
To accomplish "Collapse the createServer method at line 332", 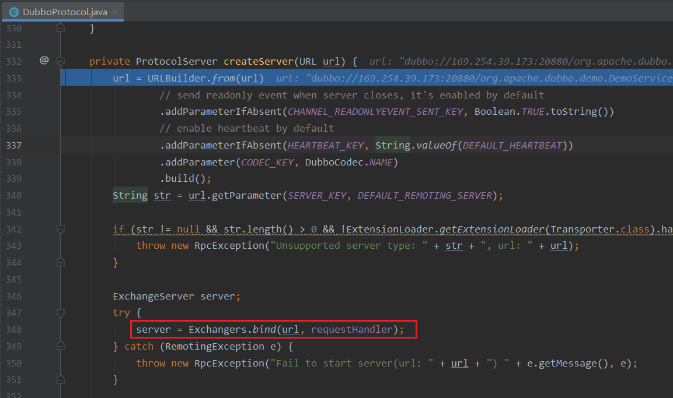I will coord(60,61).
